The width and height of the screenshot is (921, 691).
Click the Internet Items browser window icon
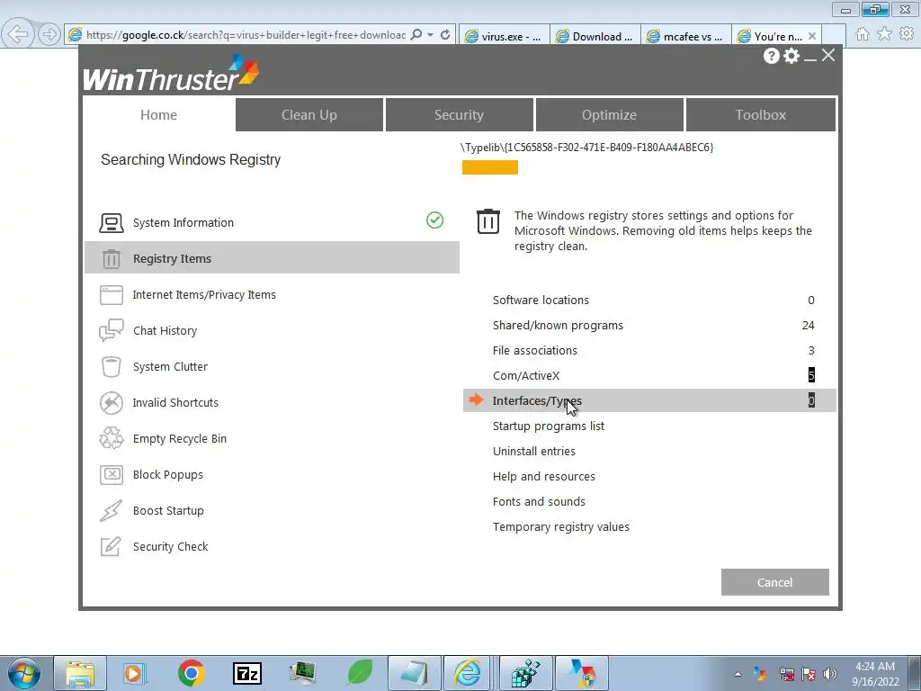click(111, 295)
